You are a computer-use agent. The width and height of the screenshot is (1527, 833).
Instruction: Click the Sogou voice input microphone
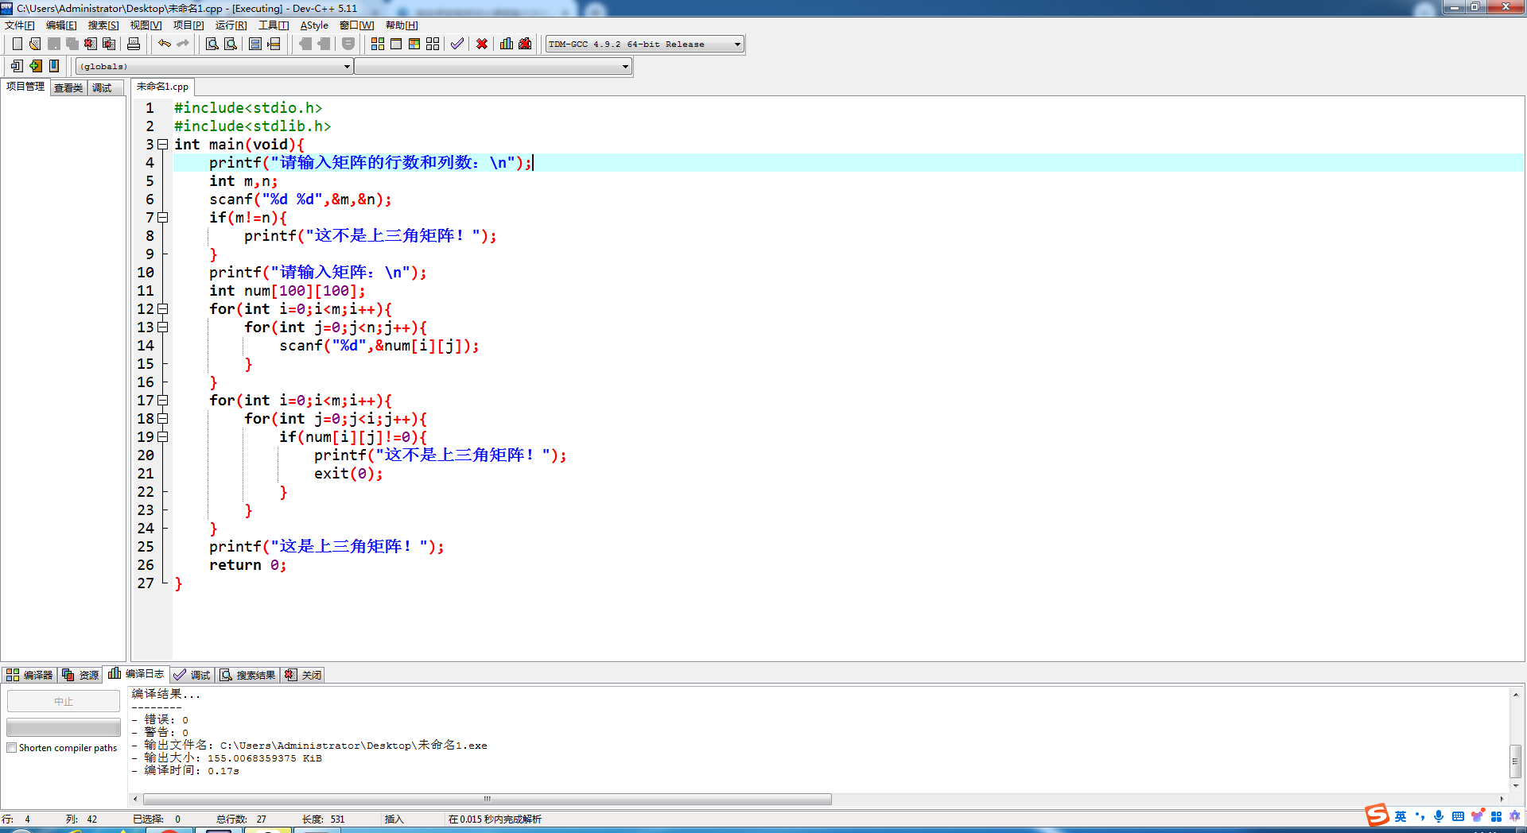pyautogui.click(x=1439, y=816)
